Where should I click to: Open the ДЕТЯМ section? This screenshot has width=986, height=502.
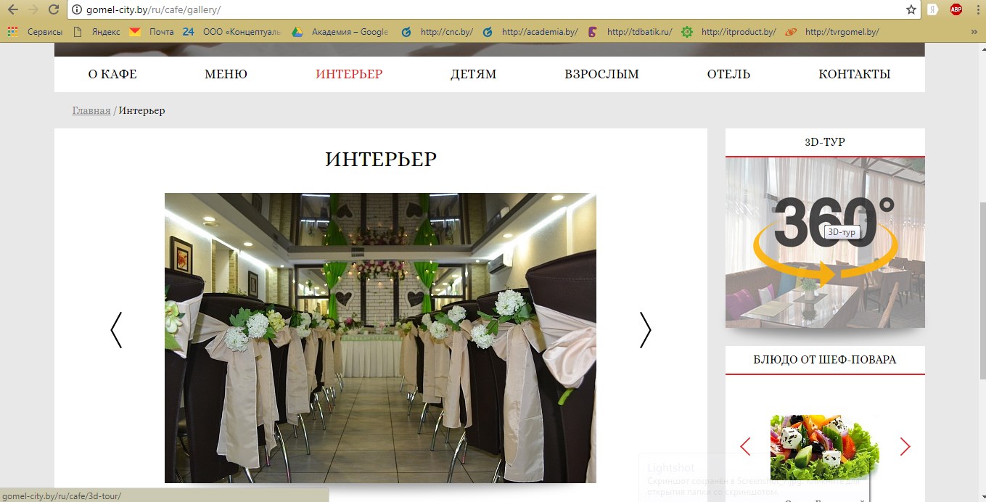click(x=473, y=74)
